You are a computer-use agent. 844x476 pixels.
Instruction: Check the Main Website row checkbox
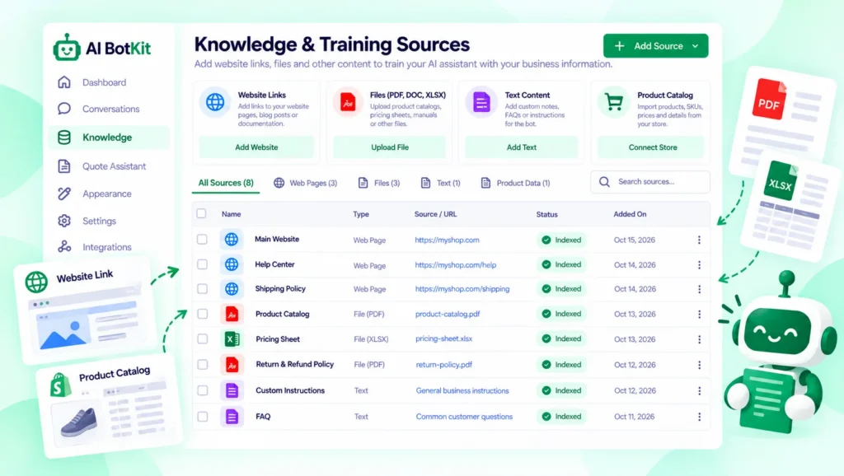(202, 240)
